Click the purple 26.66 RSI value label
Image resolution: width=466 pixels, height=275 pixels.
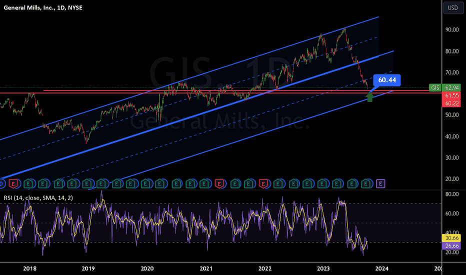tap(451, 246)
